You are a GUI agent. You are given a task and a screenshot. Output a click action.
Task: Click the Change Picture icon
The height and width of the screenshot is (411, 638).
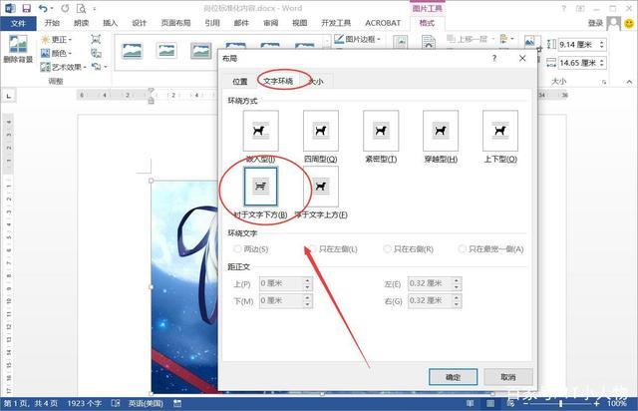(96, 53)
